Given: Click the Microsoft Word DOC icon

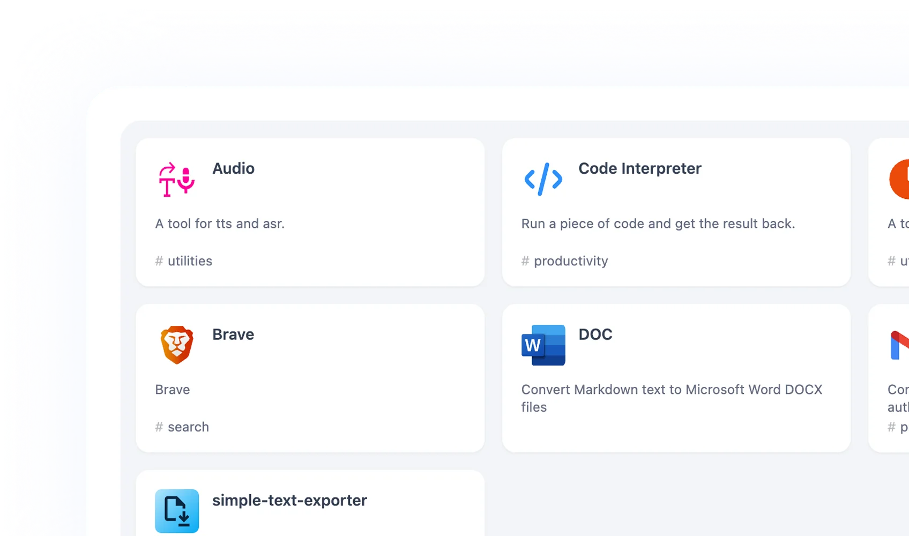Looking at the screenshot, I should [543, 345].
